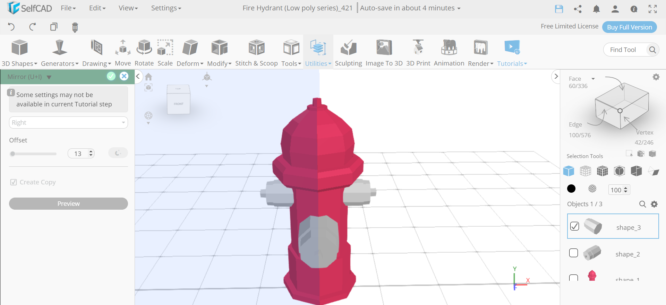
Task: Open selection panel settings gear
Action: [x=656, y=77]
